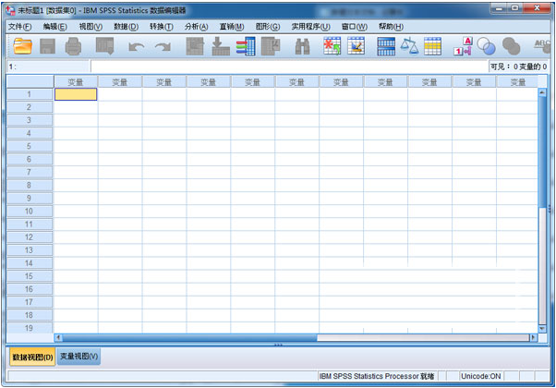Click the Weight Cases balance scale icon
Viewport: 556px width, 388px height.
tap(409, 46)
